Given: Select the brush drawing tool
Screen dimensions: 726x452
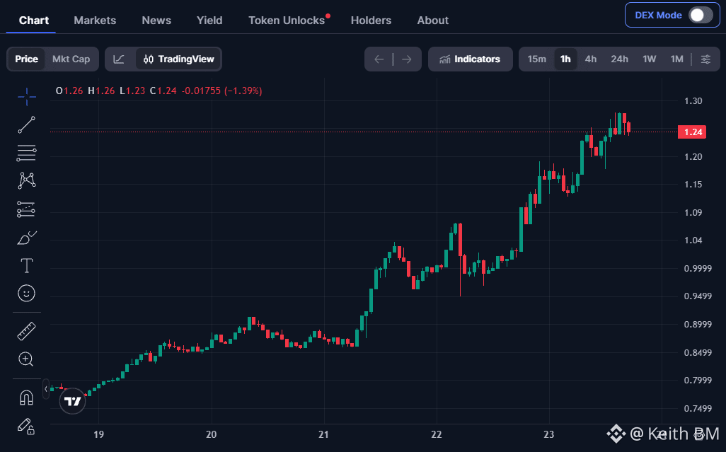Looking at the screenshot, I should [x=26, y=238].
